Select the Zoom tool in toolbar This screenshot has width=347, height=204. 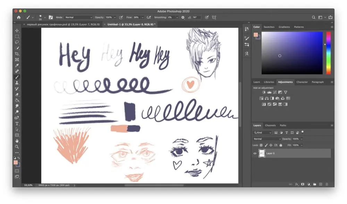pos(17,147)
